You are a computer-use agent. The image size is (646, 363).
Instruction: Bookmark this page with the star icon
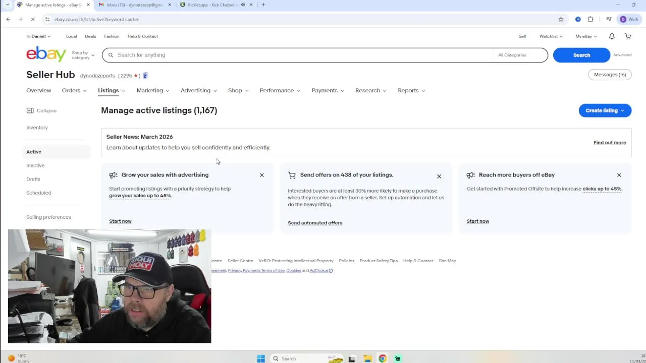[x=561, y=19]
